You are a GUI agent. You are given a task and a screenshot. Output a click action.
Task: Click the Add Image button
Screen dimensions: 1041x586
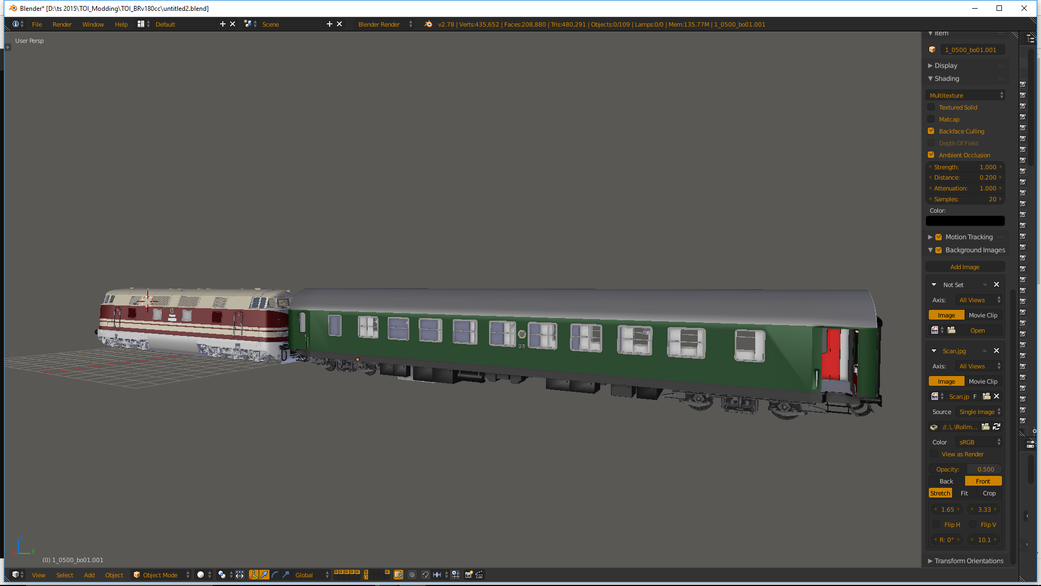[965, 267]
